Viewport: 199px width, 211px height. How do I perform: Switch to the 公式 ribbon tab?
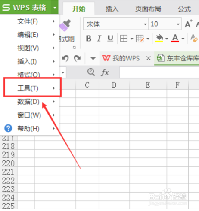(184, 9)
